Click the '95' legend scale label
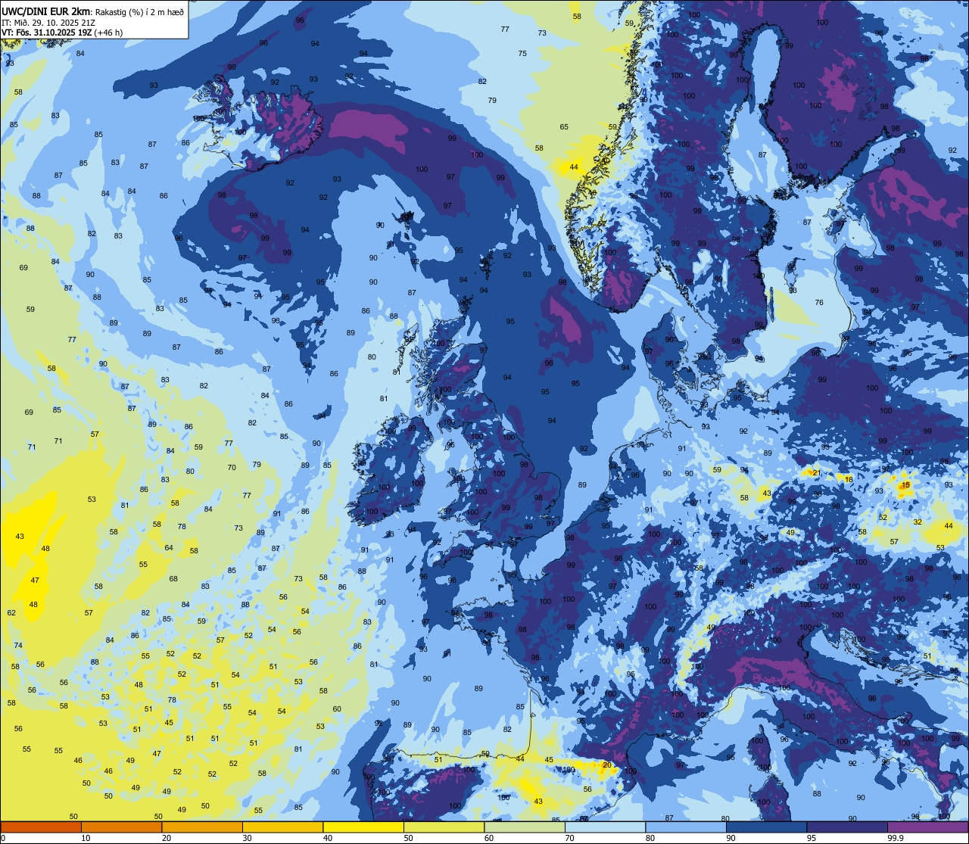This screenshot has width=969, height=844. [812, 838]
